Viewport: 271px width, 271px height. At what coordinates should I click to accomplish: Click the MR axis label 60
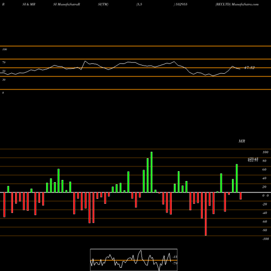coord(264,170)
